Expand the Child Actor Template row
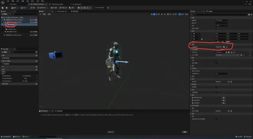The height and width of the screenshot is (139, 253). pyautogui.click(x=191, y=55)
